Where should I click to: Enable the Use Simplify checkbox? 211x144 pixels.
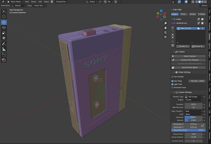pos(172,77)
